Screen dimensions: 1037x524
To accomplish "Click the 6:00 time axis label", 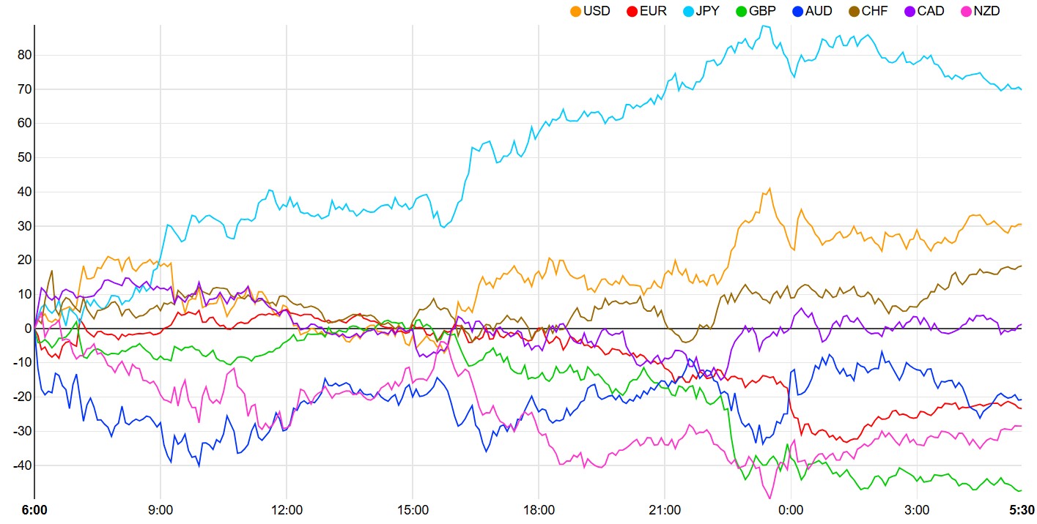I will [x=34, y=510].
